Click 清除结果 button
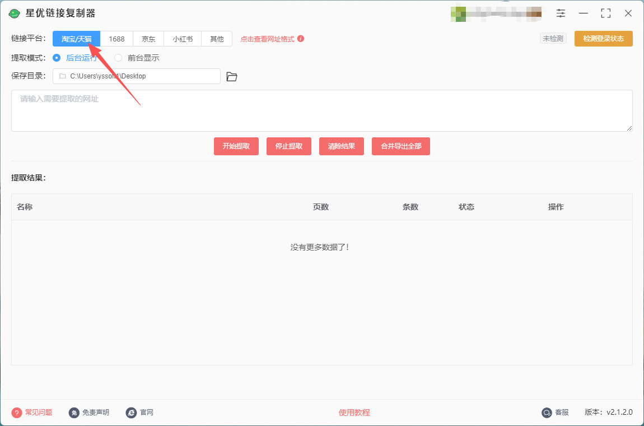This screenshot has width=644, height=426. 341,146
